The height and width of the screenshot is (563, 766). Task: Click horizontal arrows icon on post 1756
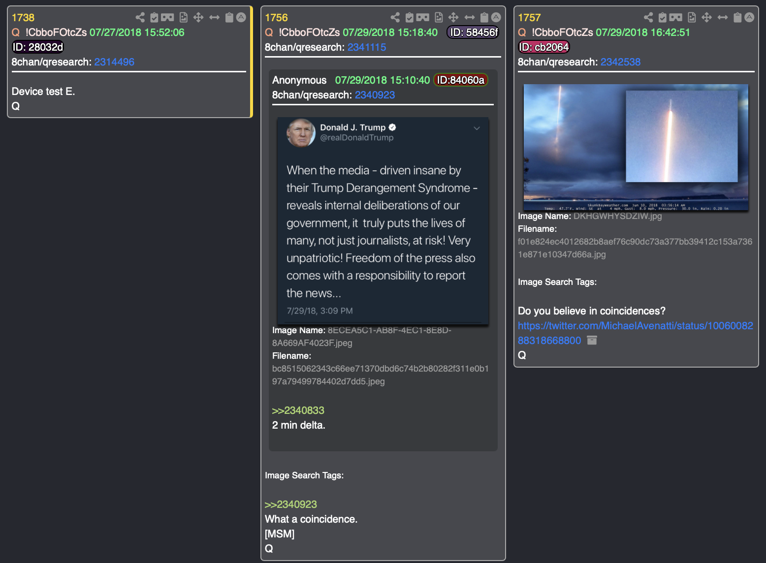click(470, 18)
